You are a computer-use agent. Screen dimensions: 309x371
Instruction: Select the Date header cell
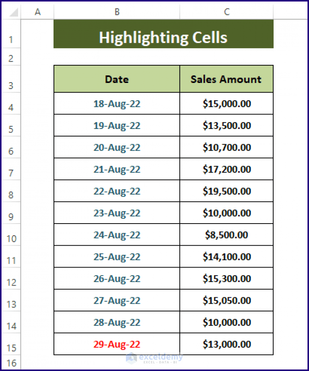point(116,79)
